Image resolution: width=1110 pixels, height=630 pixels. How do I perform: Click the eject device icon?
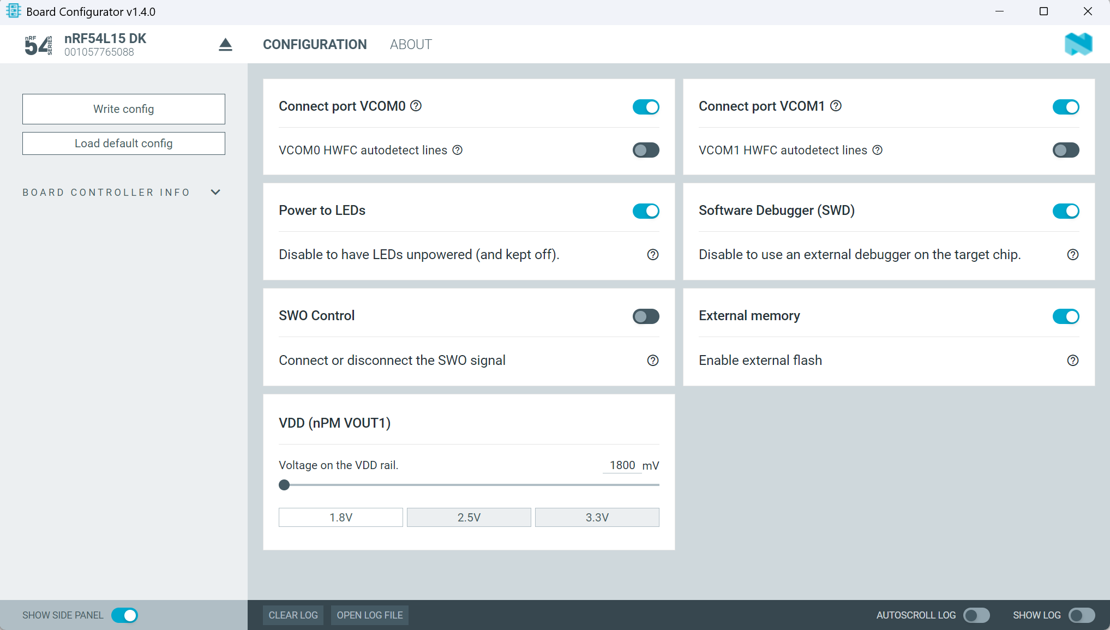pos(225,45)
